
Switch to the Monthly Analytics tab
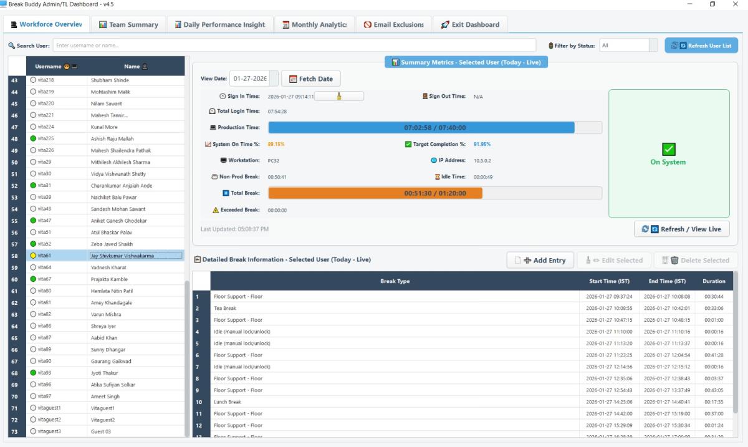pos(314,25)
